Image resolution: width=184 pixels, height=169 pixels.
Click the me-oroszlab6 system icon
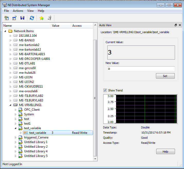(x=15, y=91)
